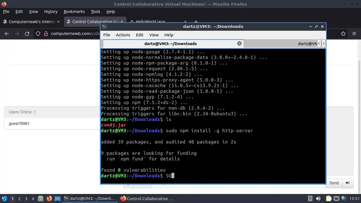Select the first dartz@VM3: ~/Downloads terminal tab

click(x=173, y=43)
